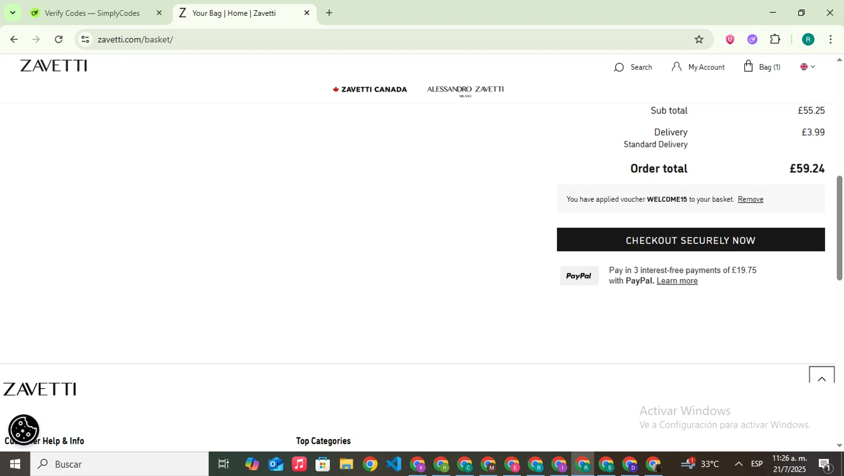Image resolution: width=844 pixels, height=476 pixels.
Task: Click the My Account text link
Action: click(x=706, y=67)
